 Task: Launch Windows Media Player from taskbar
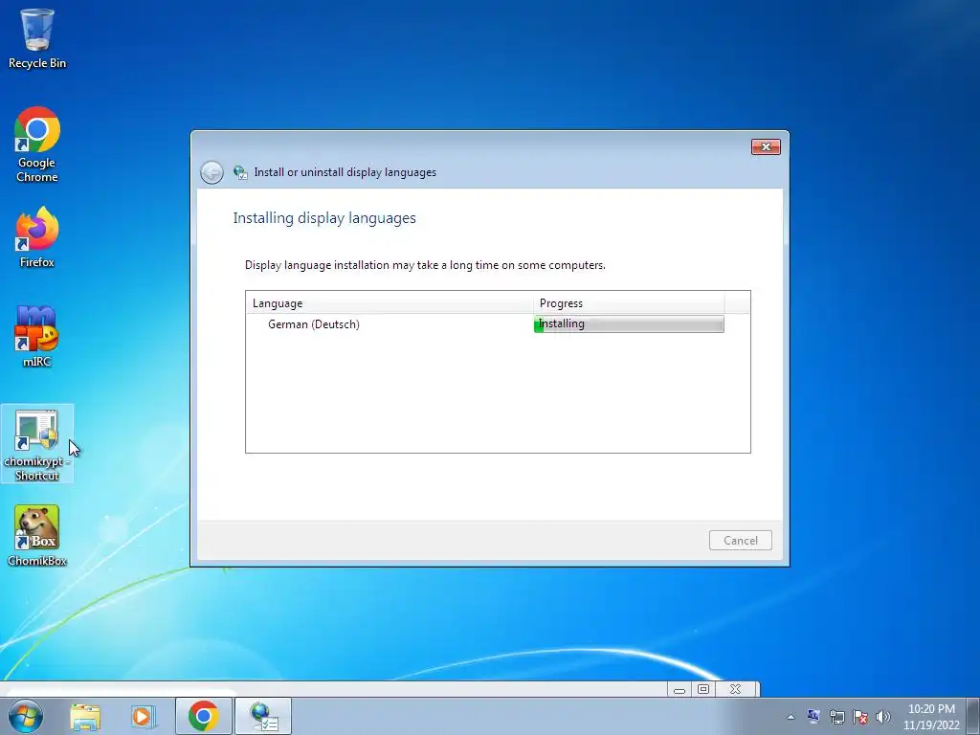(x=143, y=716)
